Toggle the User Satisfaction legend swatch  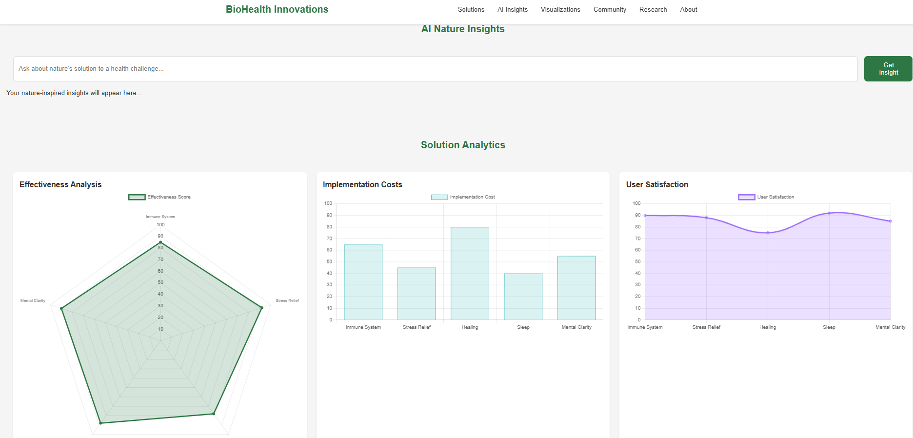click(747, 197)
